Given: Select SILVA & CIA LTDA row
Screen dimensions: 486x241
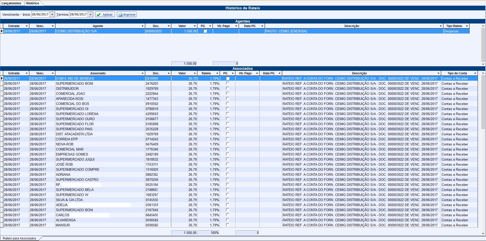Looking at the screenshot, I should 239,200.
